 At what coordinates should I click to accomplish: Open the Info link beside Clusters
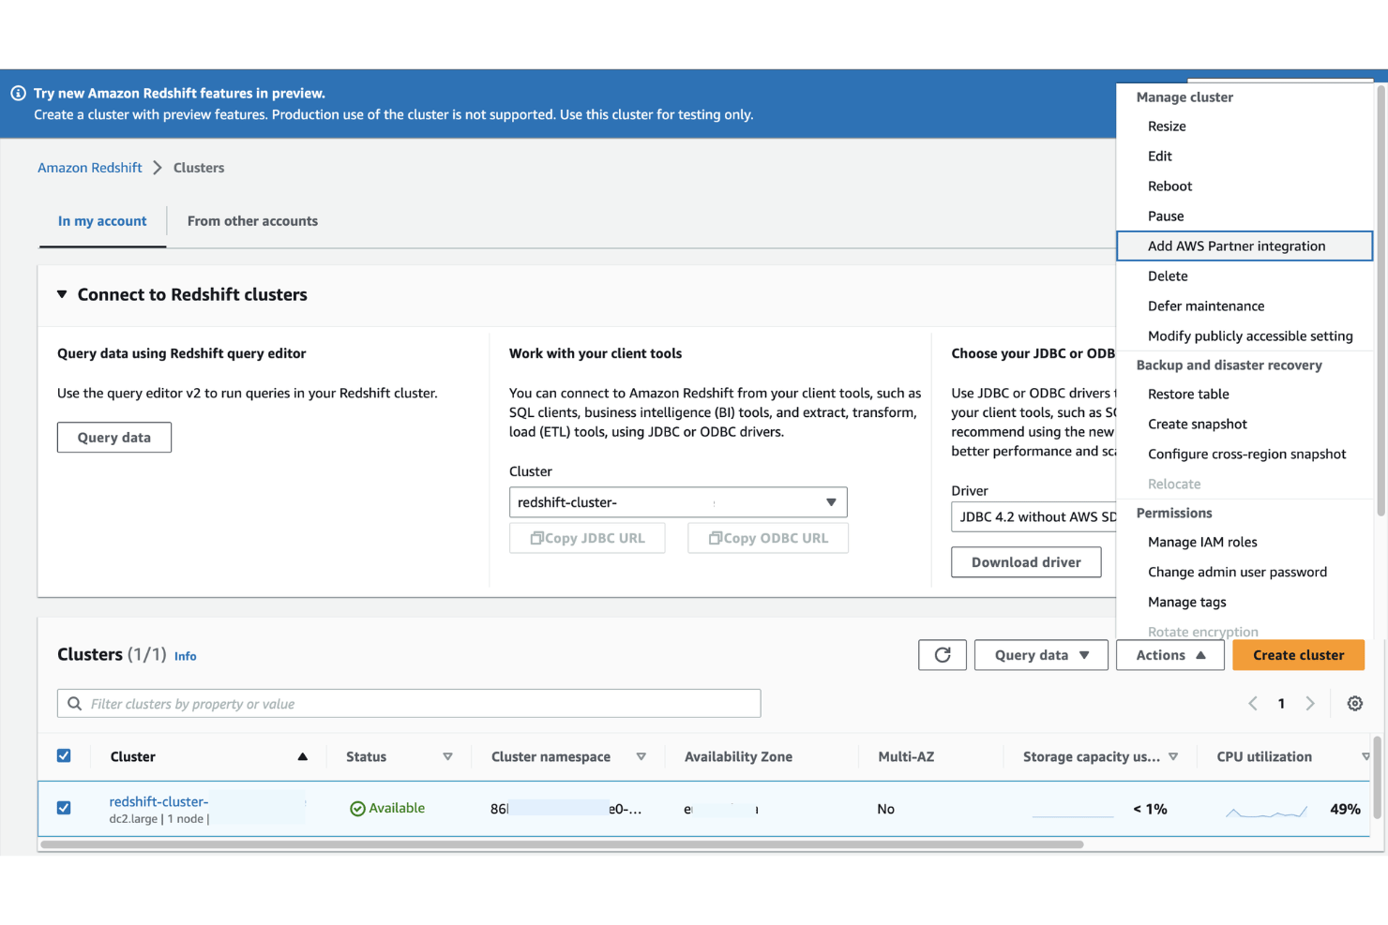click(186, 656)
